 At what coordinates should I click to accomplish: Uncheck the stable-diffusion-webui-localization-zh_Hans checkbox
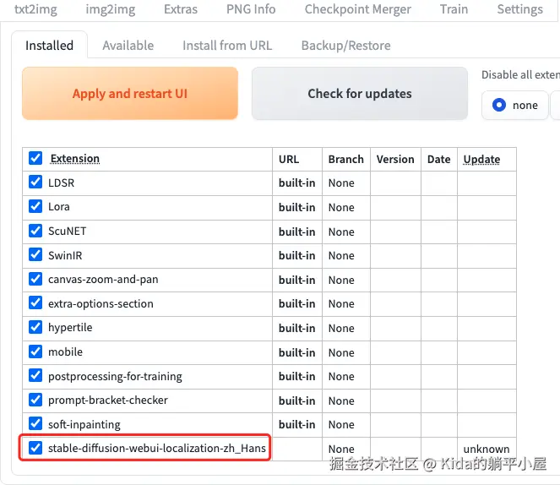point(35,448)
